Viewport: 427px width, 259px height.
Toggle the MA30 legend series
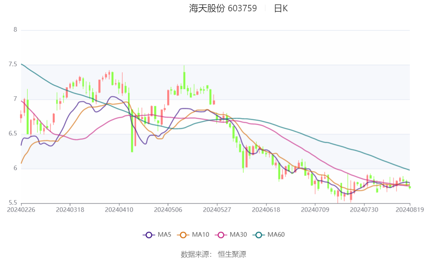[x=231, y=235]
